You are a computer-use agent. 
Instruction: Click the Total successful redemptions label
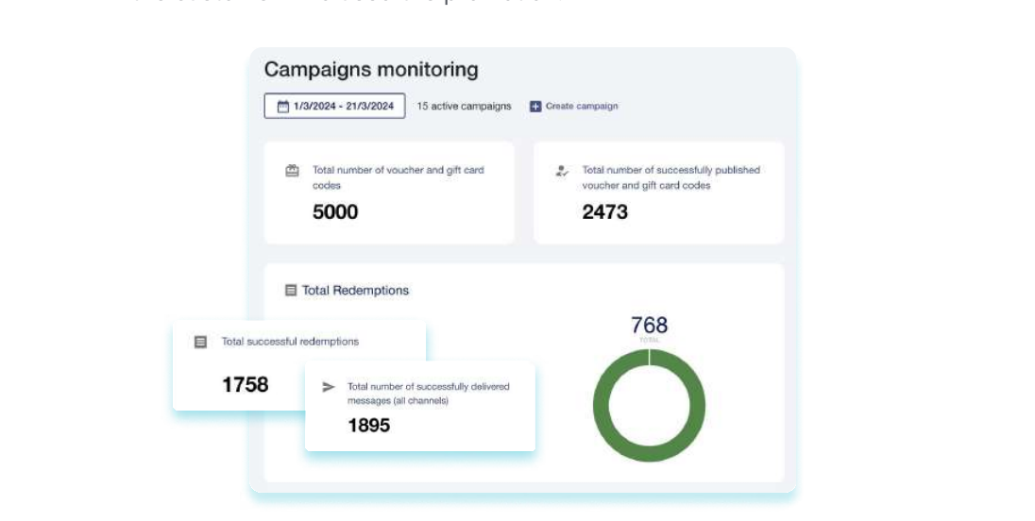click(290, 342)
